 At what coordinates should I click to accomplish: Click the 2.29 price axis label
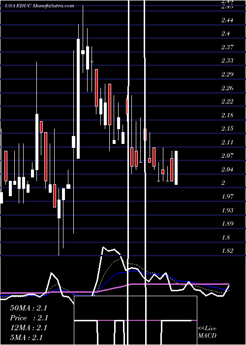click(x=227, y=74)
